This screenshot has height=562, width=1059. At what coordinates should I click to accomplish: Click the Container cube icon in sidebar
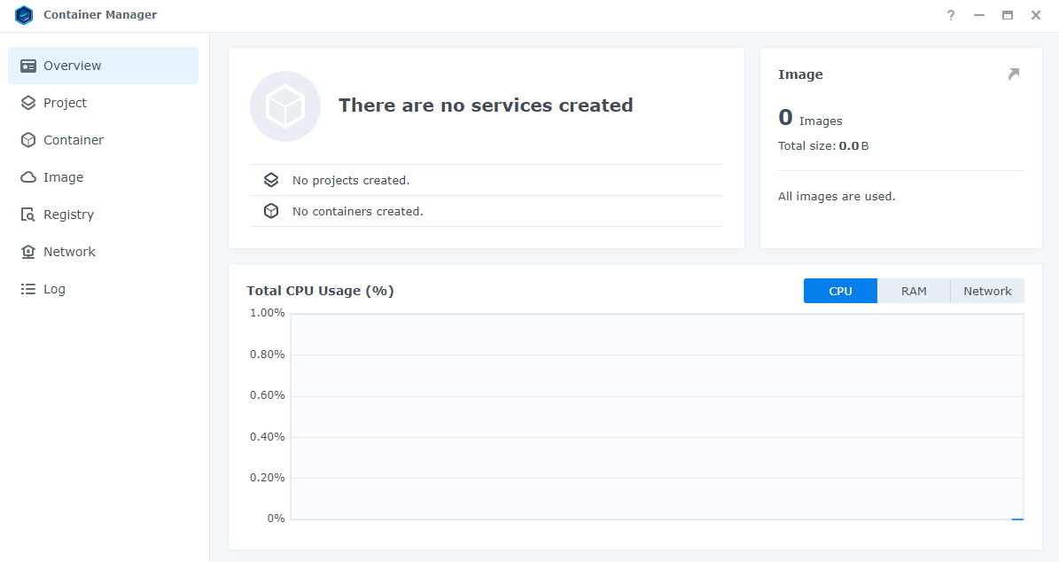28,140
